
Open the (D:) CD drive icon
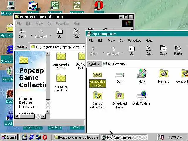pos(142,76)
